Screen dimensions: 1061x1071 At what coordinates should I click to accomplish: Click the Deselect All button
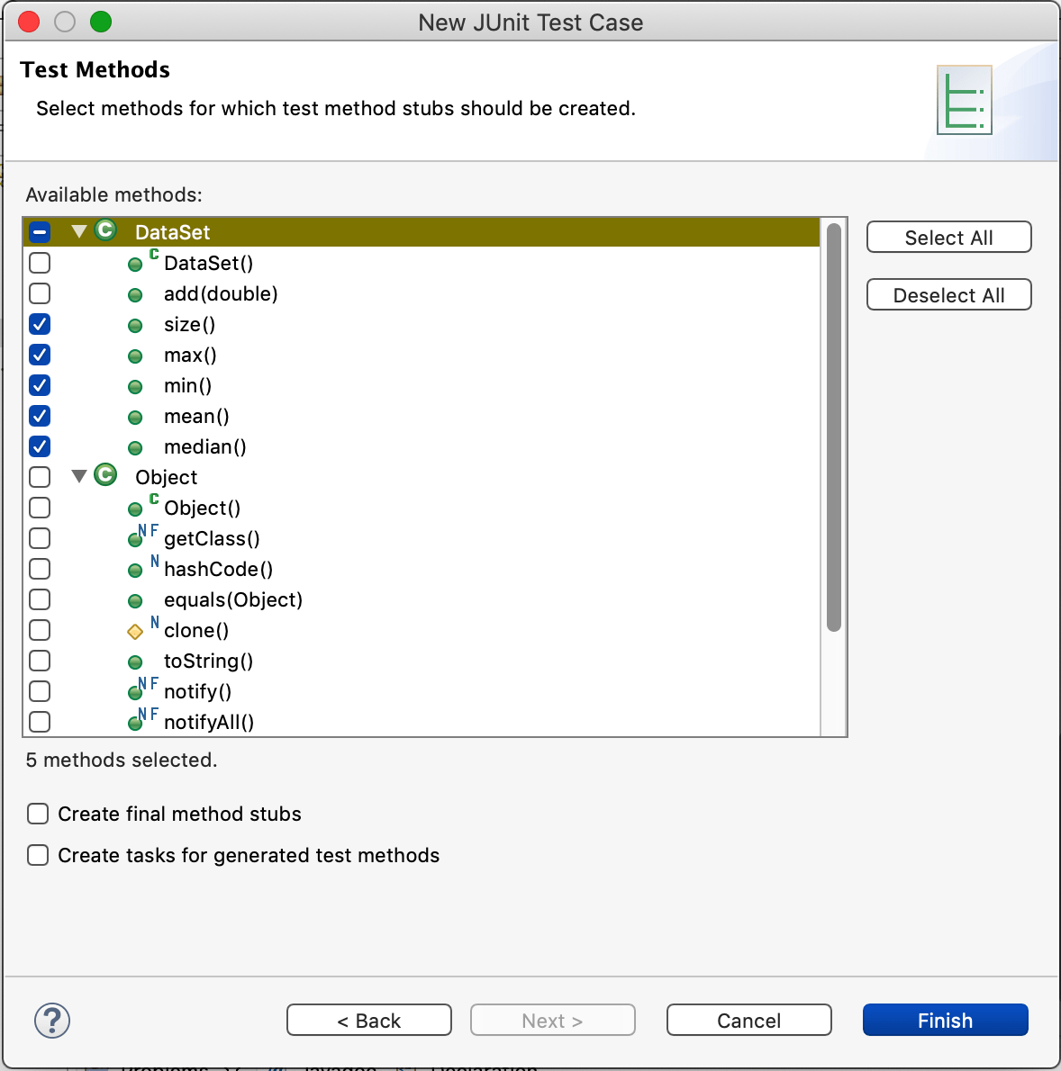949,295
